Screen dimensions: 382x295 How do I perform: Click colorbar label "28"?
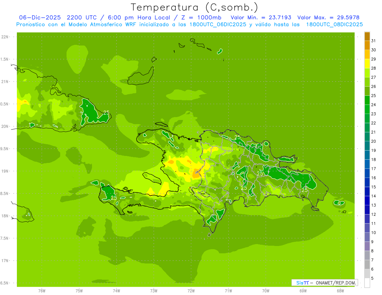pyautogui.click(x=374, y=68)
